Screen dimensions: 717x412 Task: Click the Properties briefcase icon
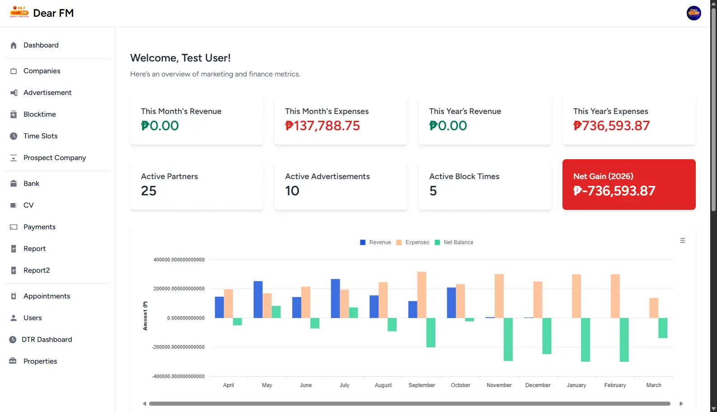click(x=13, y=361)
